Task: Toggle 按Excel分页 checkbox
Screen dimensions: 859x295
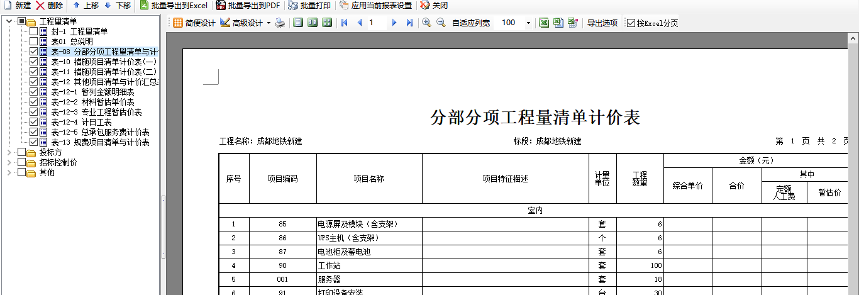Action: 631,23
